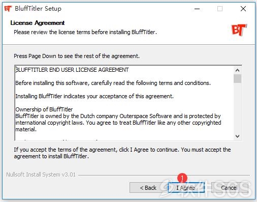Minimize the BluffTitler Setup window
257x202 pixels.
(197, 9)
